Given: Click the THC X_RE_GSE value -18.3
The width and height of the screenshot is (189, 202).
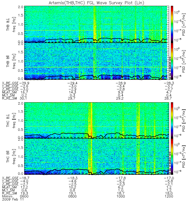Looking at the screenshot, I should 73,178.
